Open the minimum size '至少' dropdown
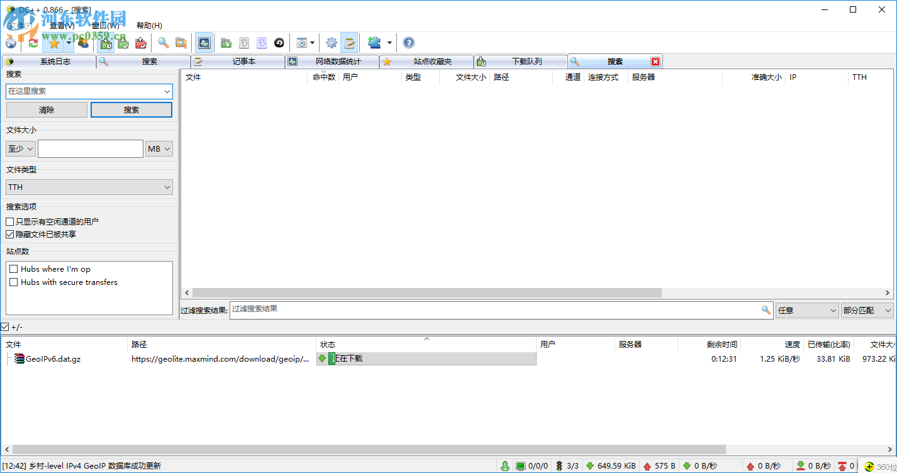This screenshot has width=897, height=473. point(20,148)
